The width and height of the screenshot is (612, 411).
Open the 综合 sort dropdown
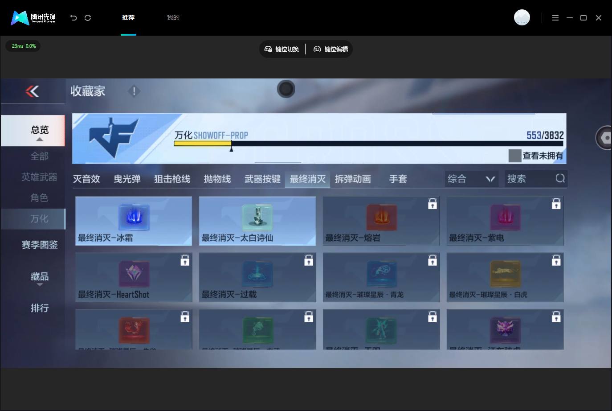(x=472, y=179)
